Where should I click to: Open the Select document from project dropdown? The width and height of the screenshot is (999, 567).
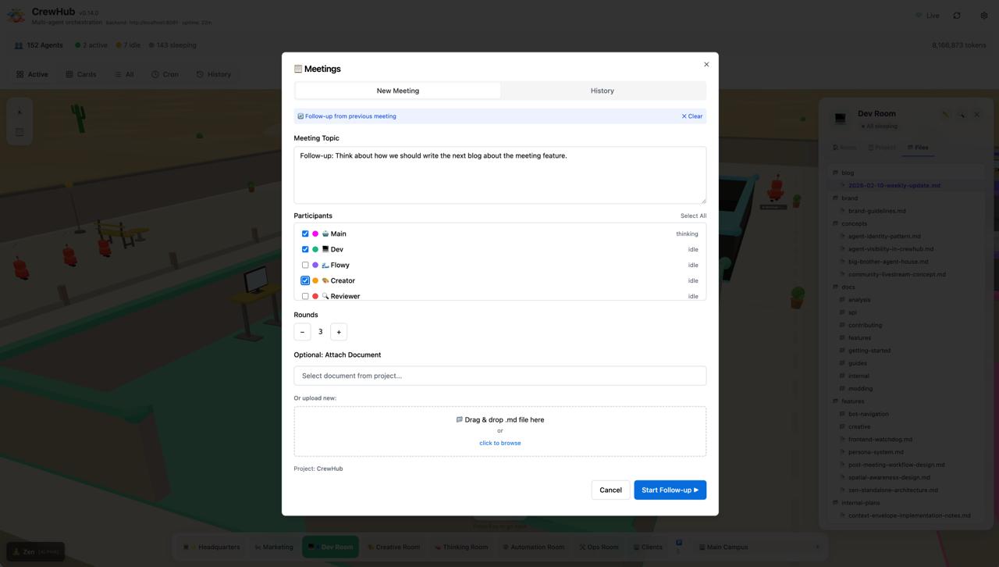click(499, 376)
